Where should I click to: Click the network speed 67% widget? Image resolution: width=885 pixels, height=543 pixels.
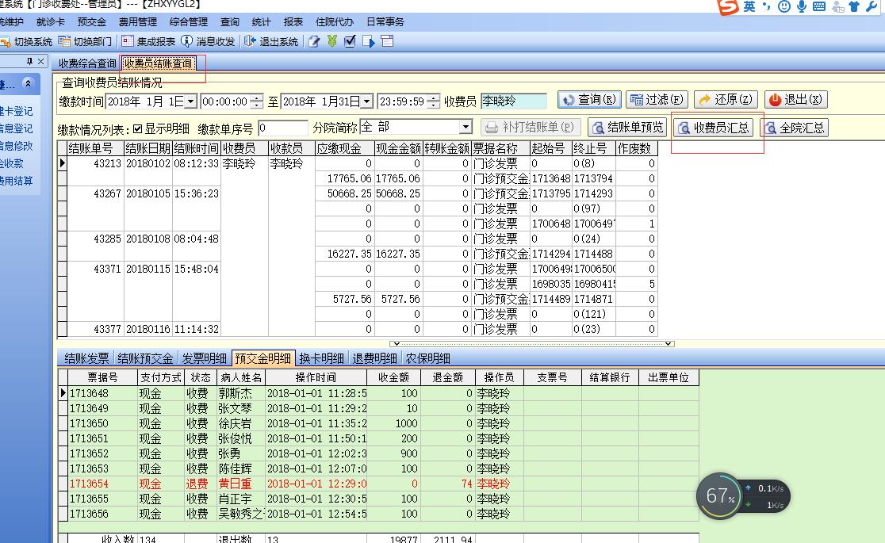pos(743,496)
